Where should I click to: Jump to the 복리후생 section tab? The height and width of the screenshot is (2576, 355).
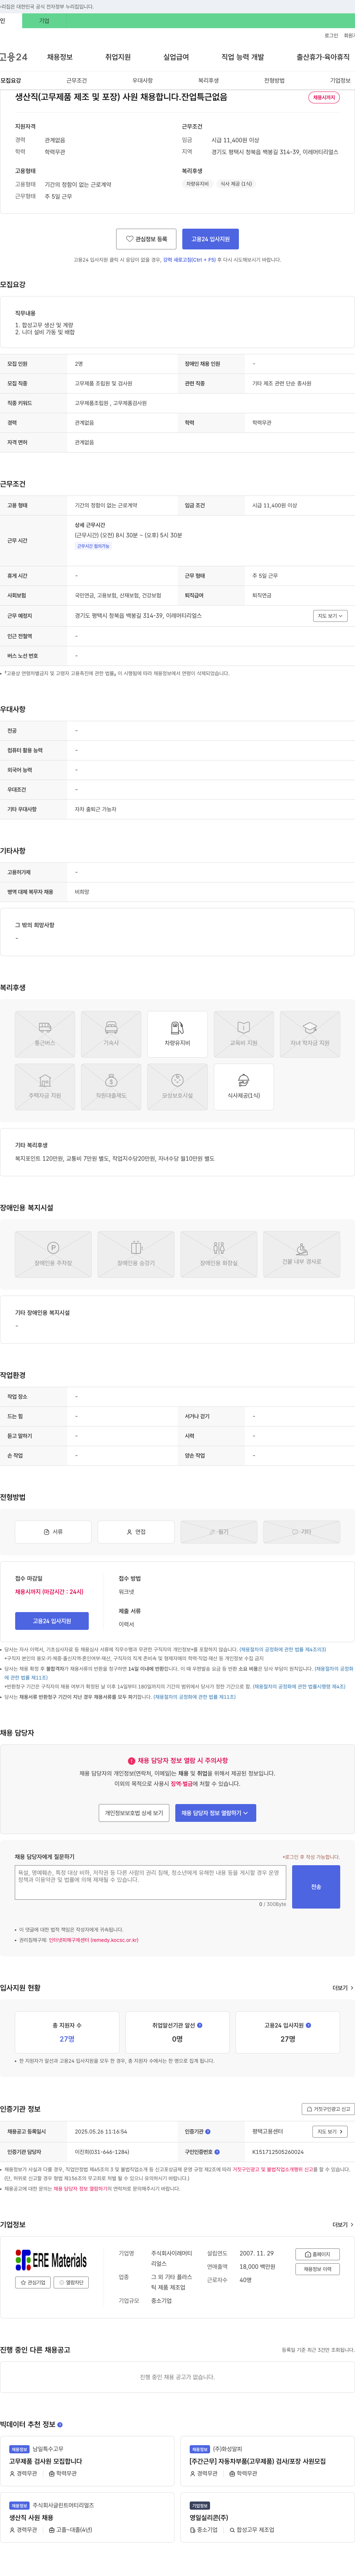point(209,80)
